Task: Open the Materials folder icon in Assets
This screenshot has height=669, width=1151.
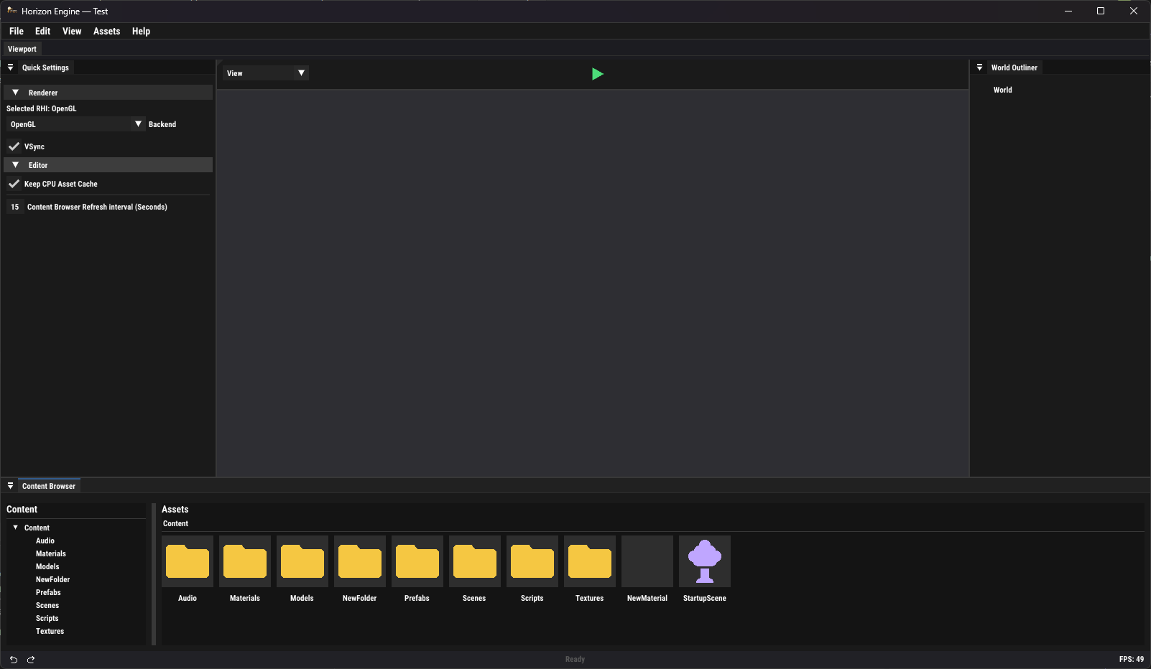Action: 245,561
